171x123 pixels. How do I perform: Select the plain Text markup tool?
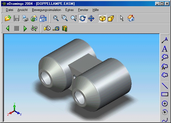pyautogui.click(x=165, y=49)
